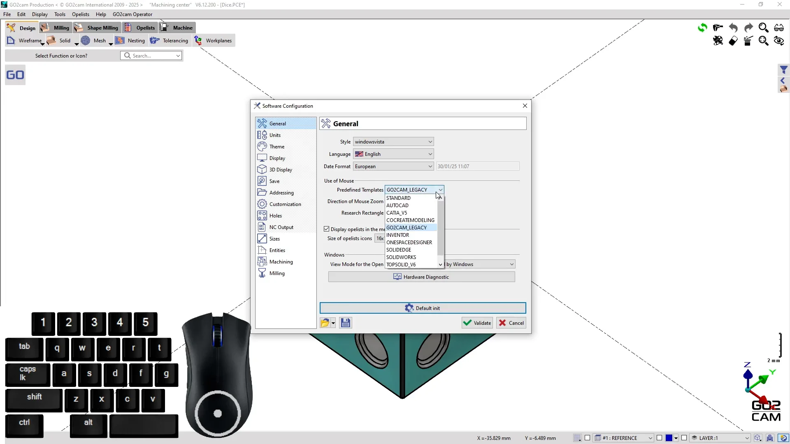Toggle checkbox left of LAYER :1 dropdown
Screen dimensions: 790x444
684,438
